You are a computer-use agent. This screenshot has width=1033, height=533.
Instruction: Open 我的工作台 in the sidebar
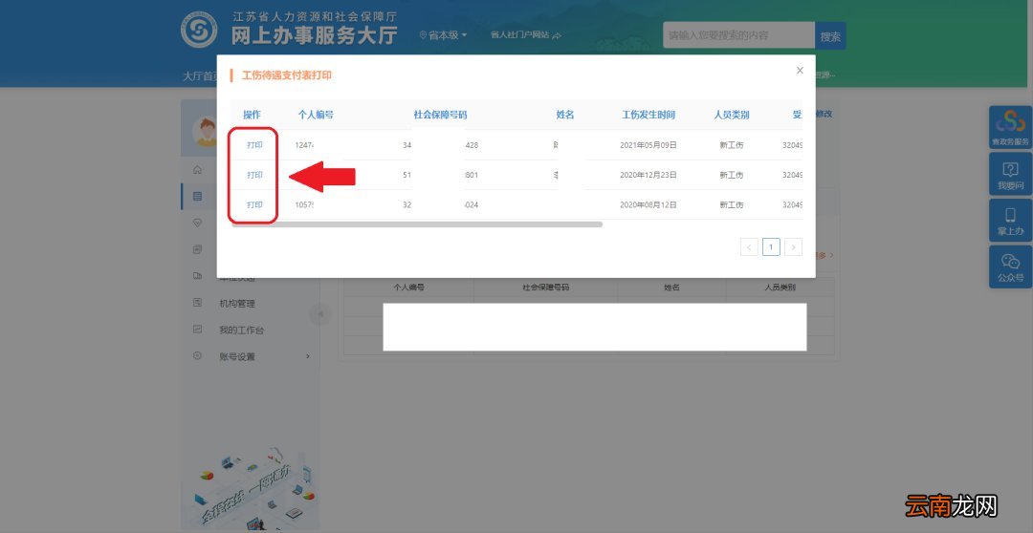[x=241, y=330]
